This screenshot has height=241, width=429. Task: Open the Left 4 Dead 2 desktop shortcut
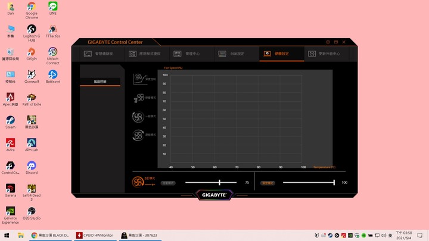click(x=32, y=193)
